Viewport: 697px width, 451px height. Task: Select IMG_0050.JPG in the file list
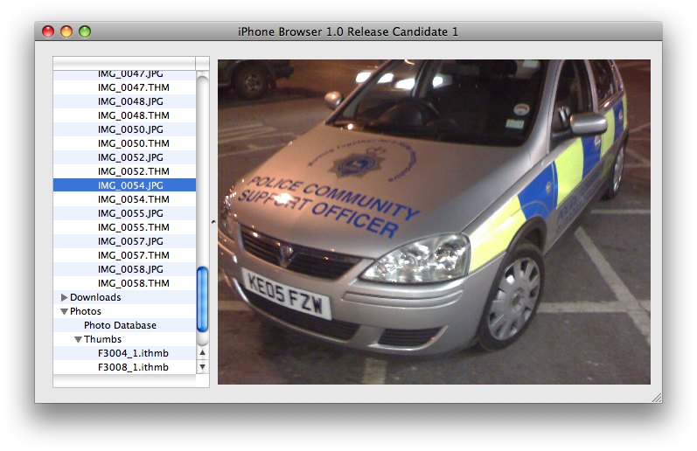coord(130,129)
